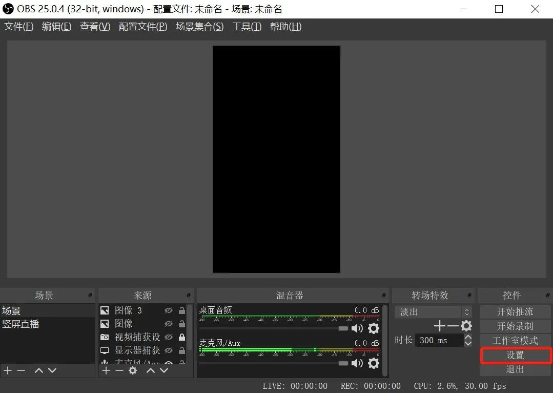Move scene down in 场景 panel
The image size is (553, 393).
(x=52, y=370)
